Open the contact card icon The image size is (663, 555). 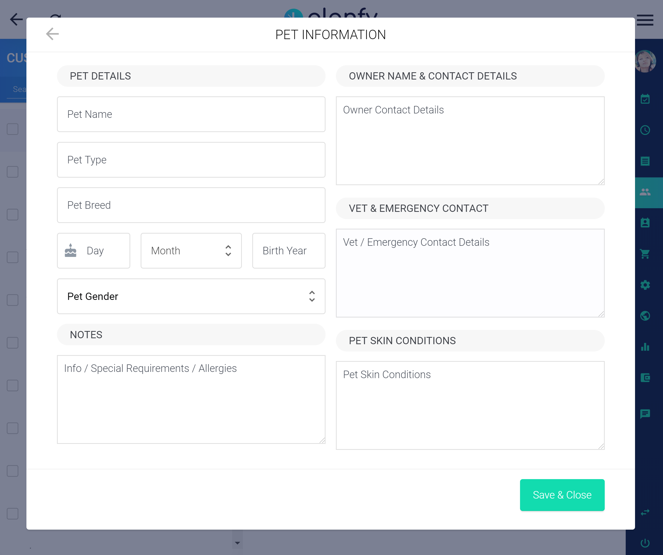tap(645, 222)
